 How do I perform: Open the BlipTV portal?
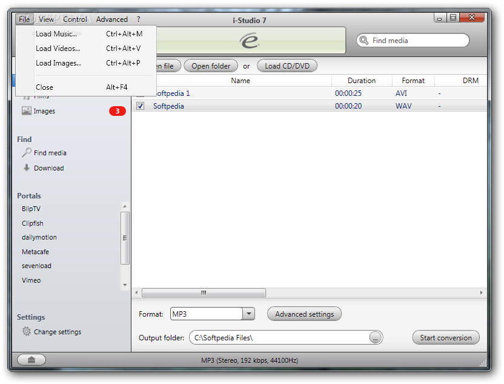pos(31,209)
